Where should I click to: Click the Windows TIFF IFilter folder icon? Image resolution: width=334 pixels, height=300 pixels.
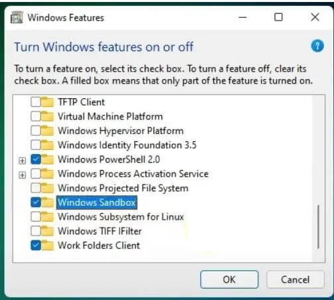click(x=47, y=231)
